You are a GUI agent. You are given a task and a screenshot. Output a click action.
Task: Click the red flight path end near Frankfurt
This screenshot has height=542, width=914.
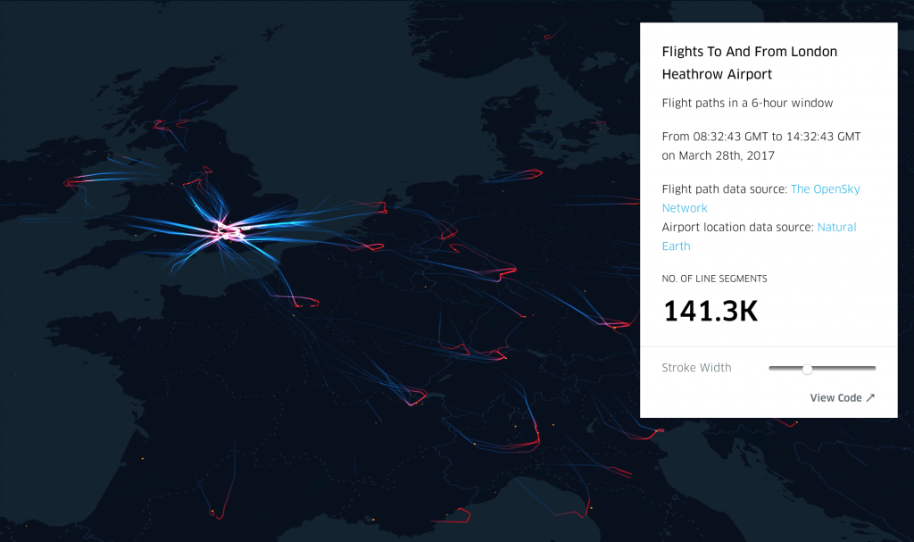505,271
